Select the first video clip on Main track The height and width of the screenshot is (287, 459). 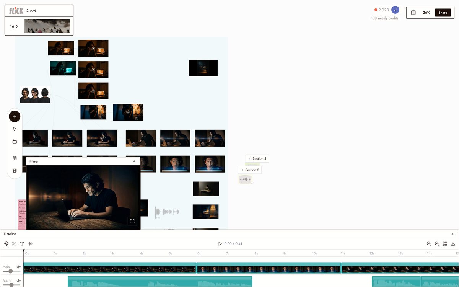coord(110,268)
